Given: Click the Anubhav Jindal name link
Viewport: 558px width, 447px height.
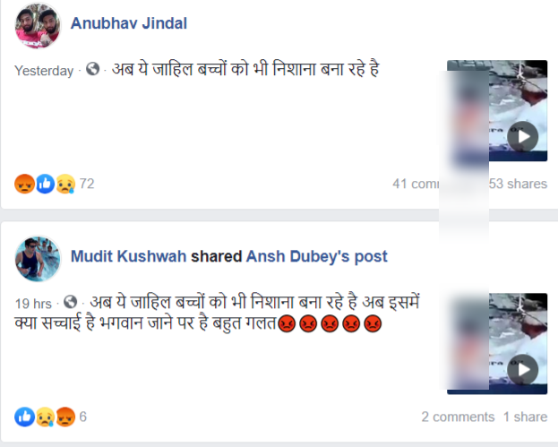Looking at the screenshot, I should click(x=129, y=23).
